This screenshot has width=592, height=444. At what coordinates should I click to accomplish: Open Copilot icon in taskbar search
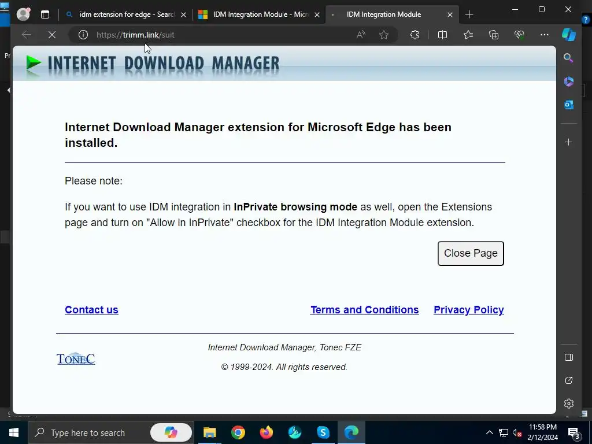(171, 432)
